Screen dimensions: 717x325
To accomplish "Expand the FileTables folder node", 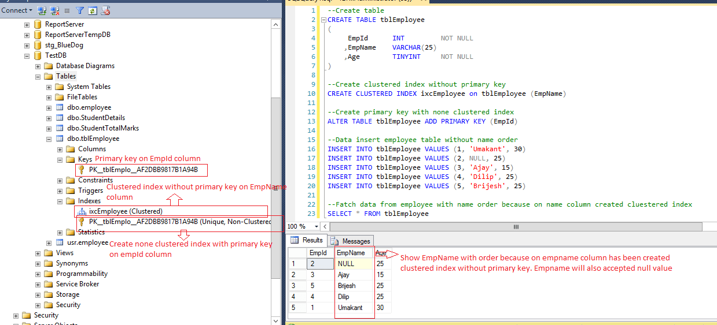I will click(x=49, y=97).
